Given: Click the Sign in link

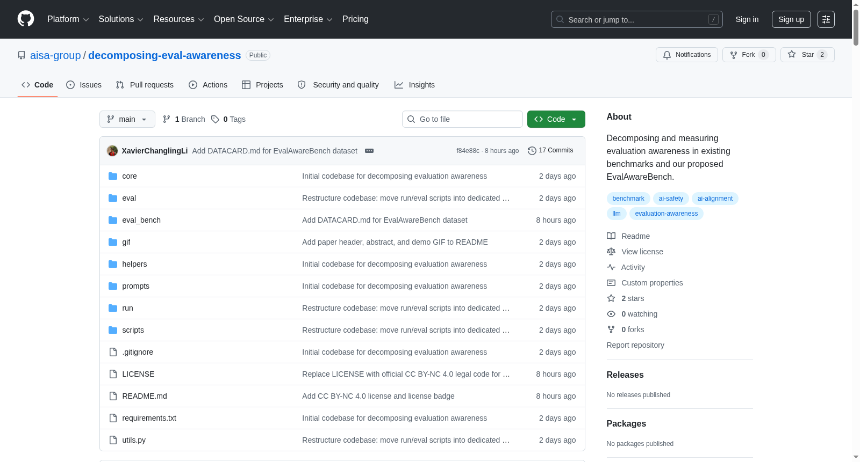Looking at the screenshot, I should tap(747, 19).
